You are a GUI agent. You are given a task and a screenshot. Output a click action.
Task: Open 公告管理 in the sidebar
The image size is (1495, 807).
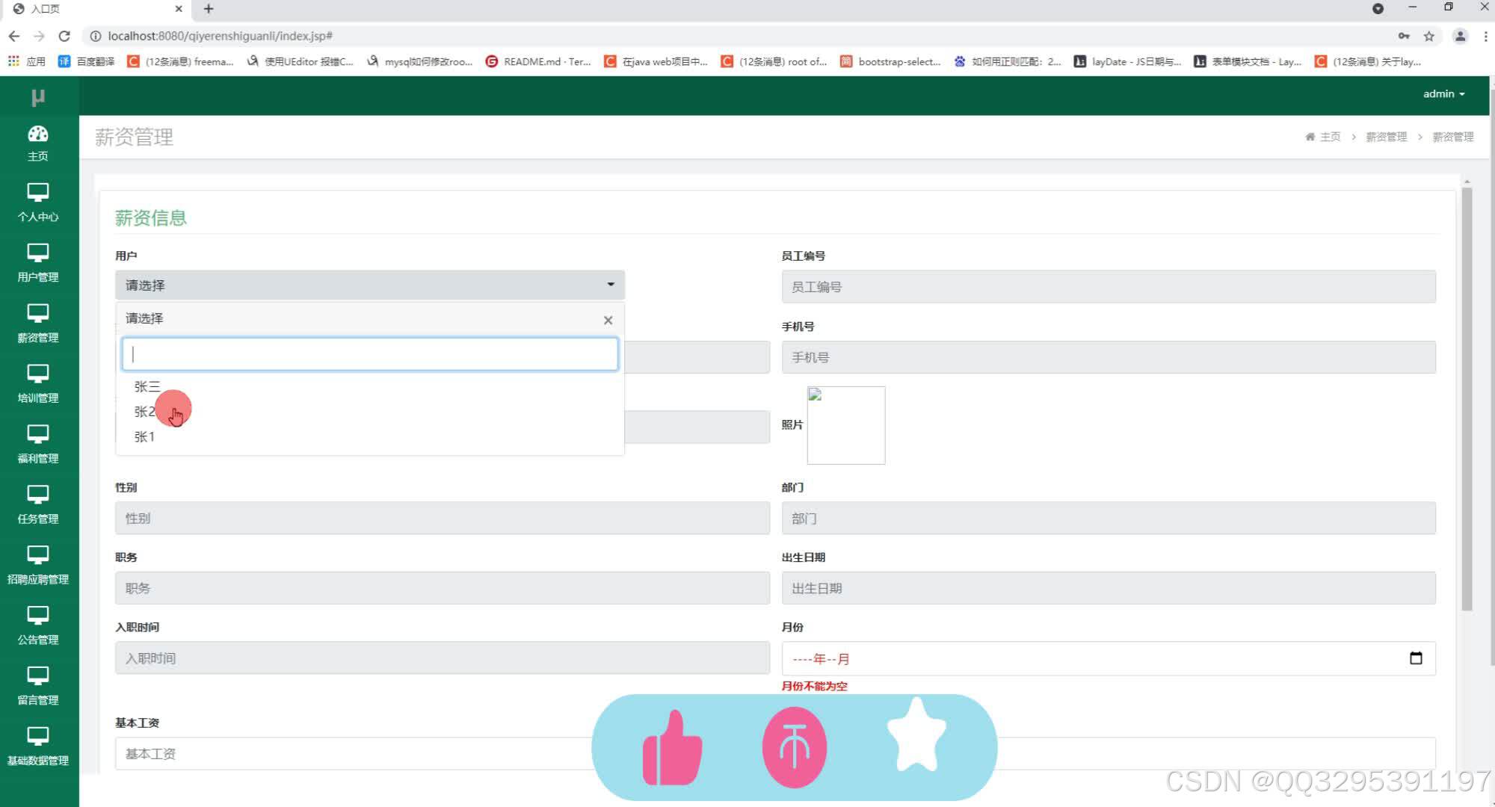38,626
